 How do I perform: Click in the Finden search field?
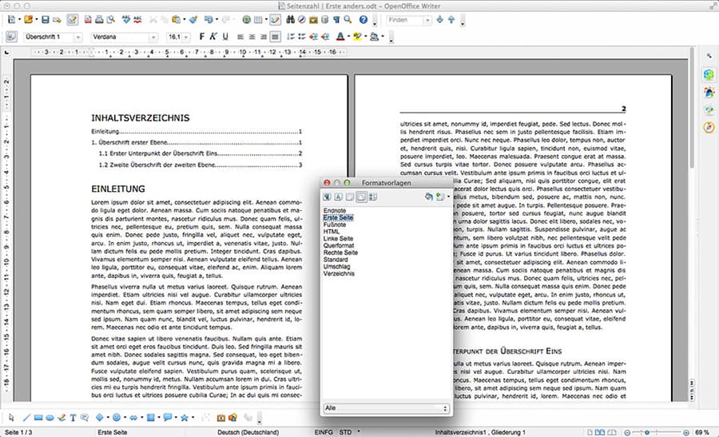(x=404, y=20)
